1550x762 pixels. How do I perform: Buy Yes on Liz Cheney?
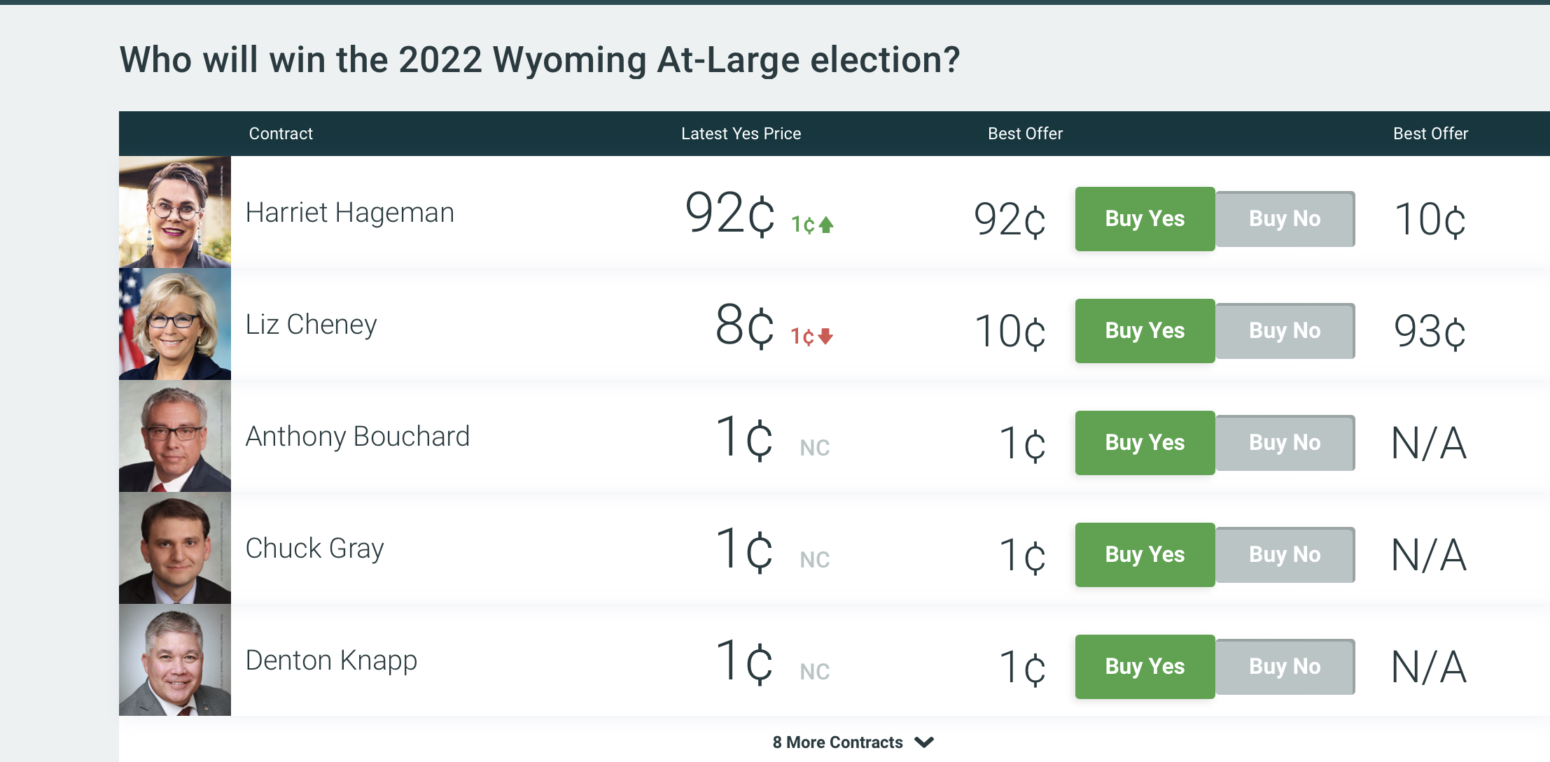[x=1145, y=331]
